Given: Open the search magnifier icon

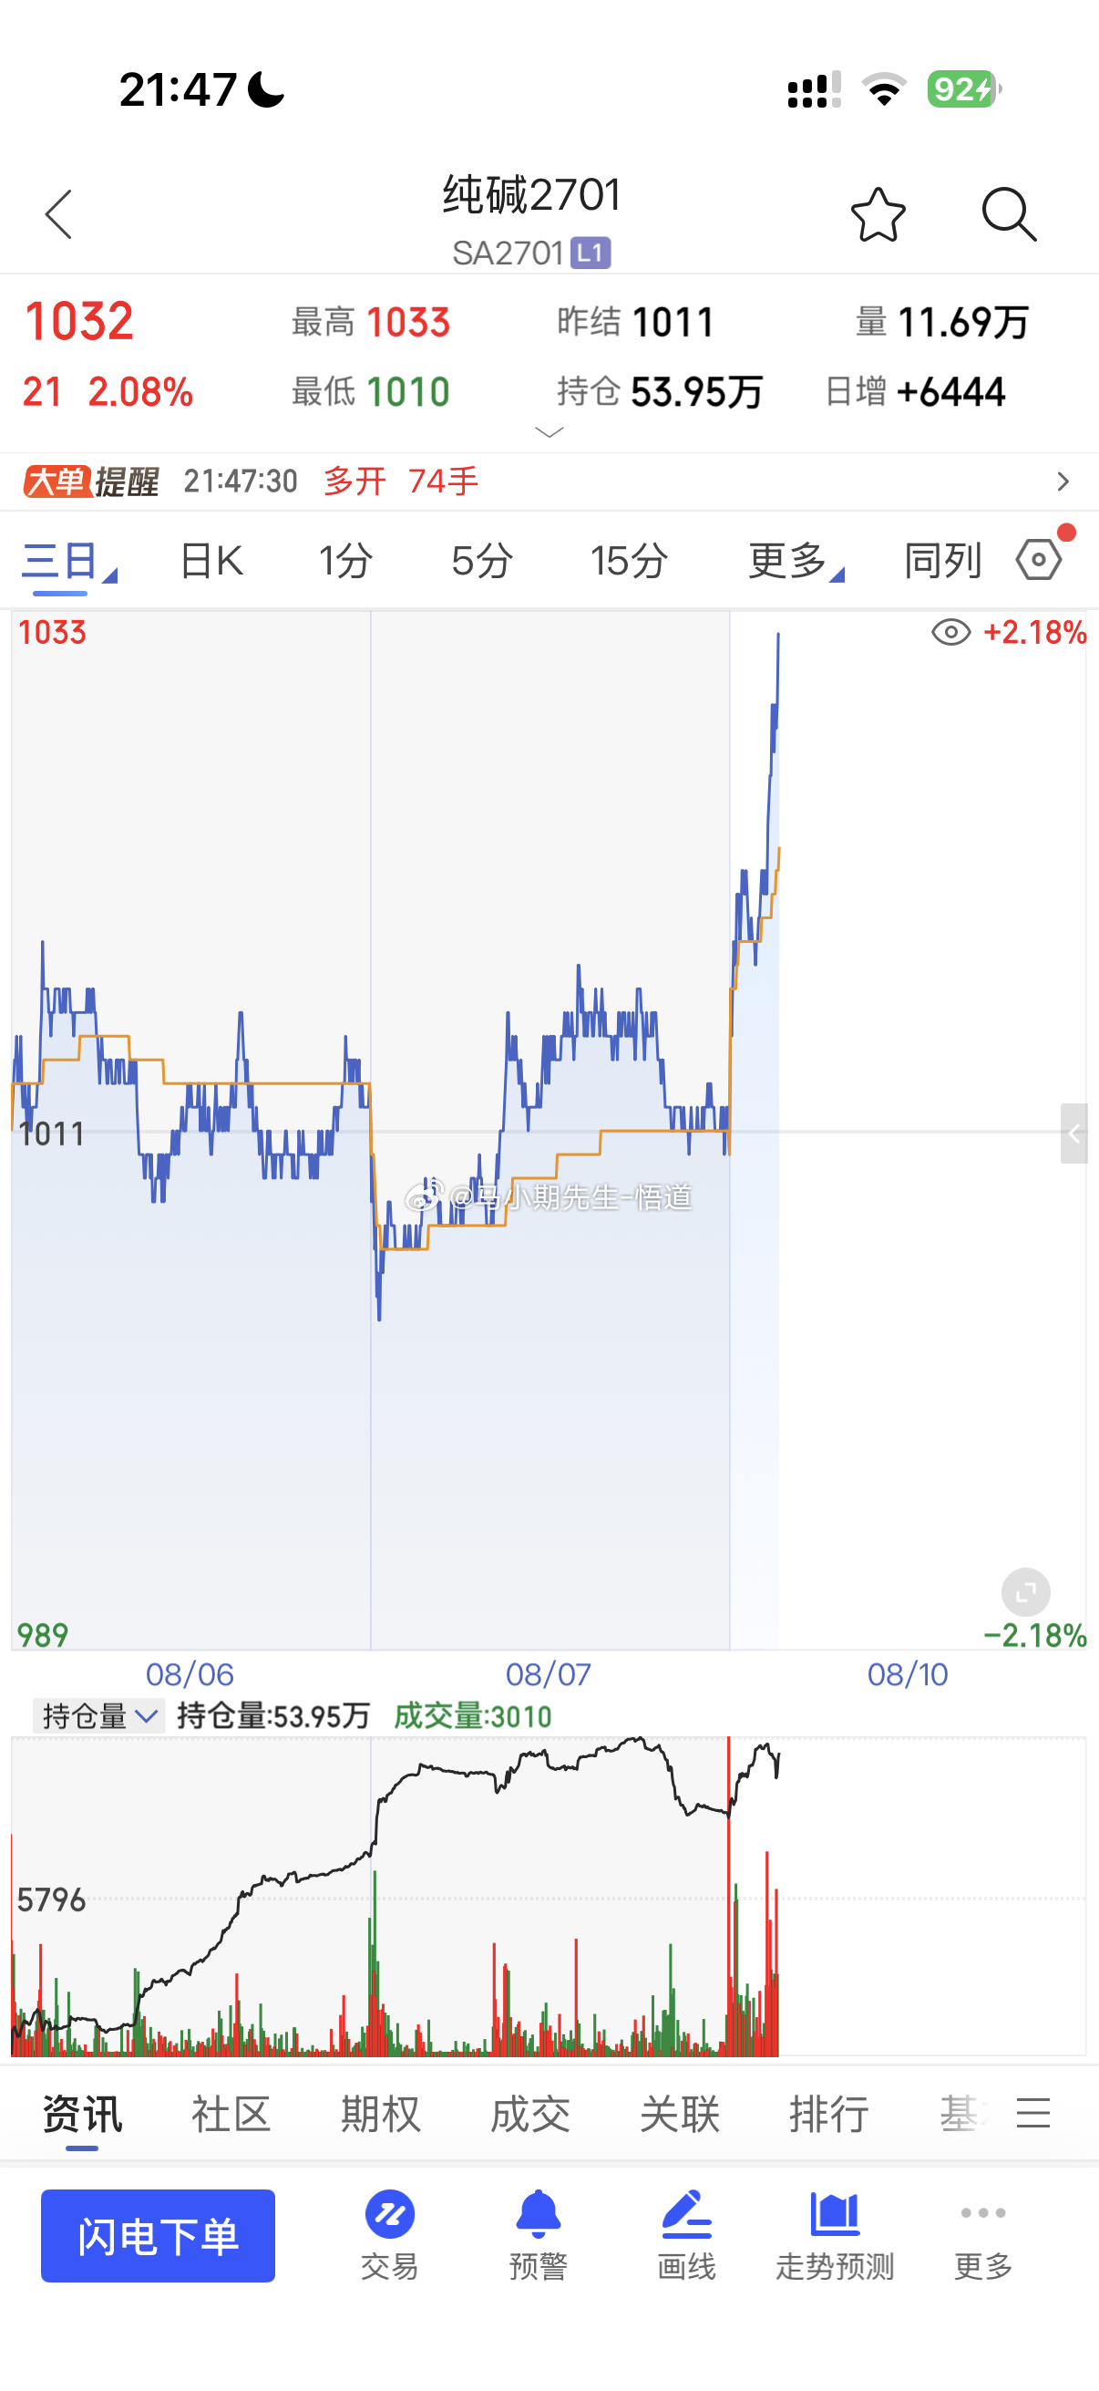Looking at the screenshot, I should (1009, 214).
